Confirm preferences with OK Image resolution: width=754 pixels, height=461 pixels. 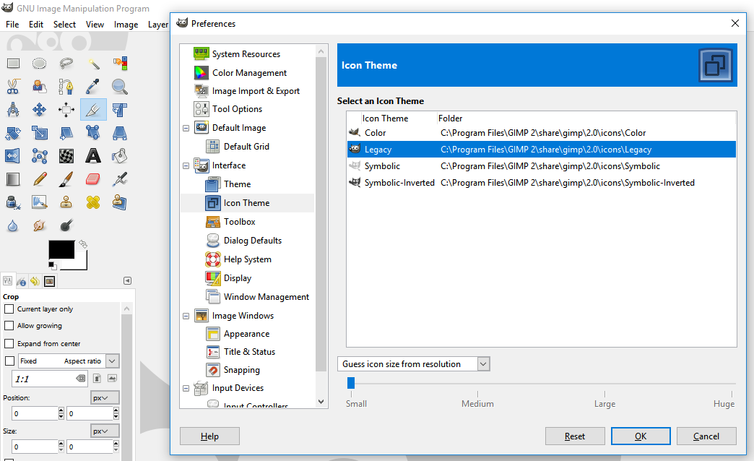[641, 436]
